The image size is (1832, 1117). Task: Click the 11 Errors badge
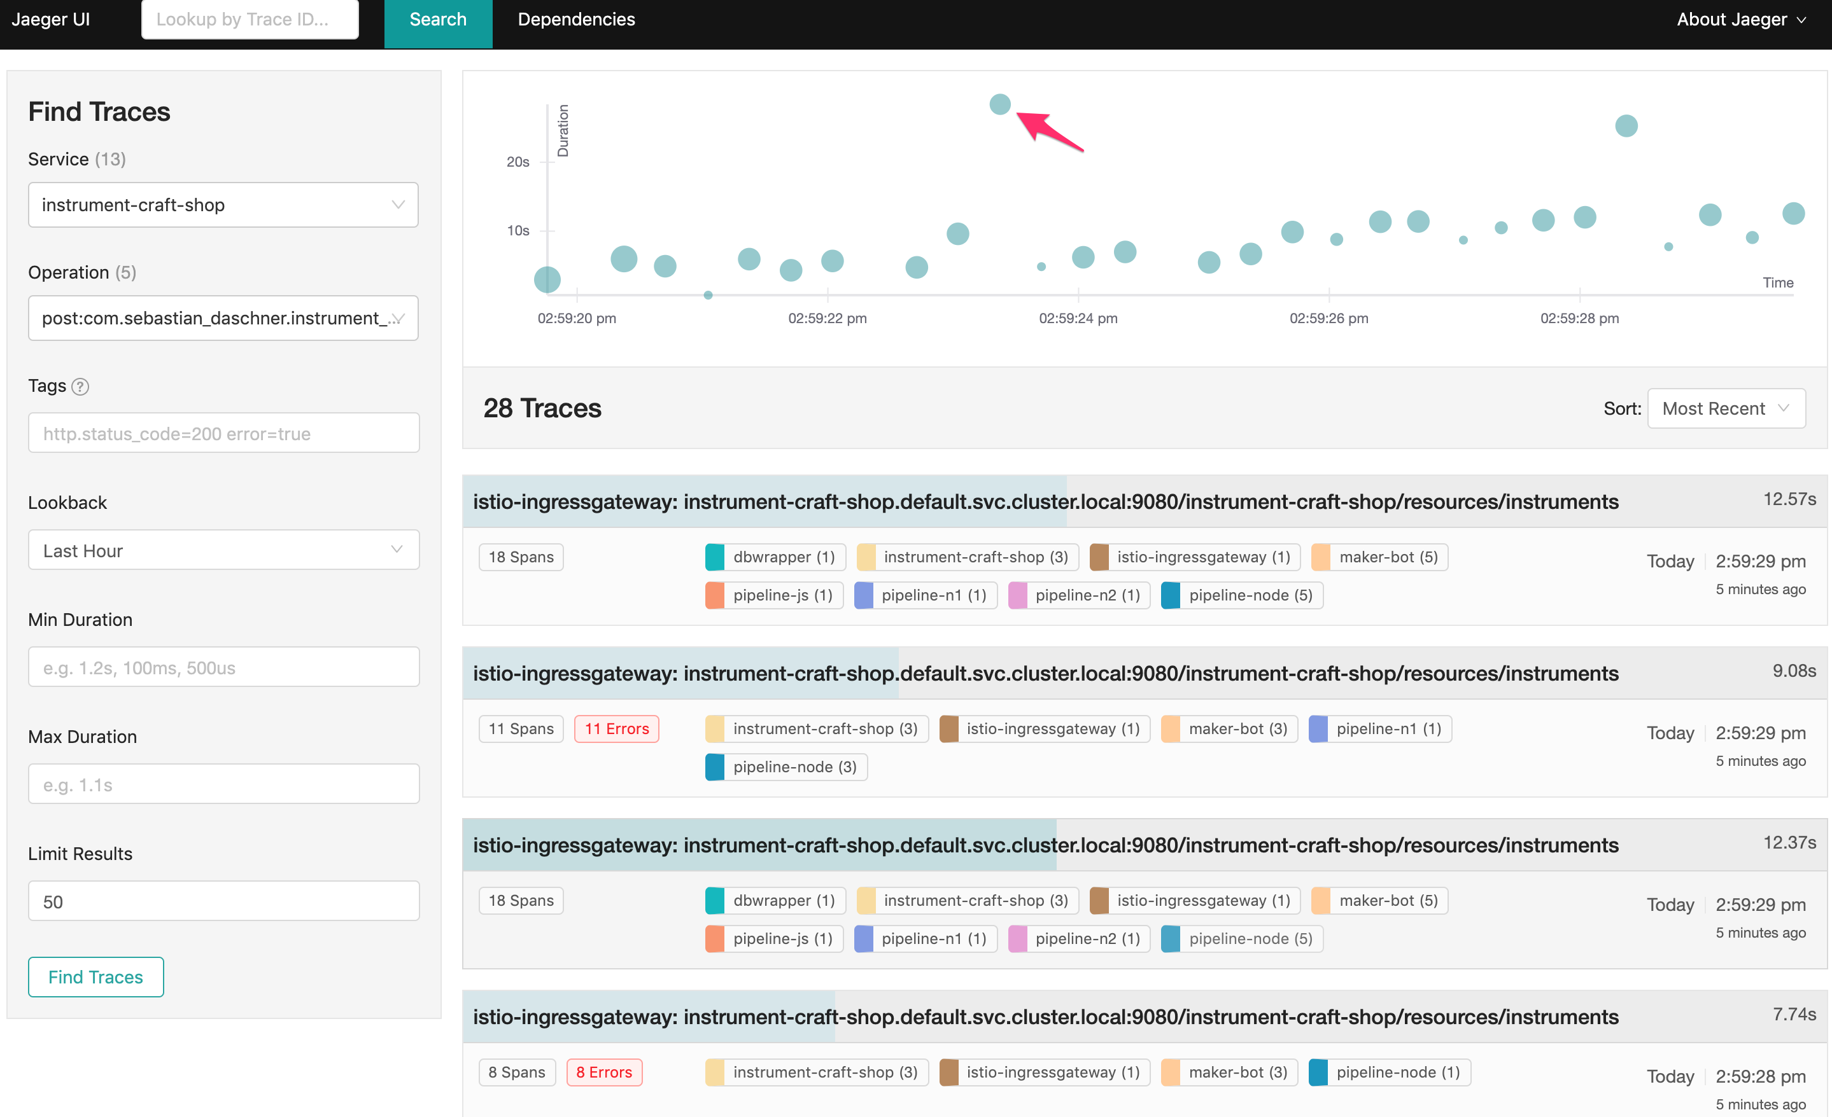pos(616,728)
